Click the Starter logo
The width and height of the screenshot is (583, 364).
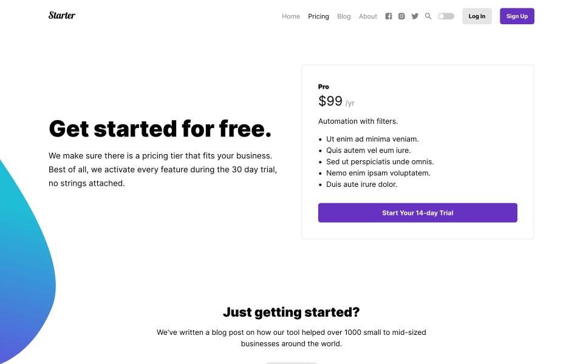coord(62,15)
